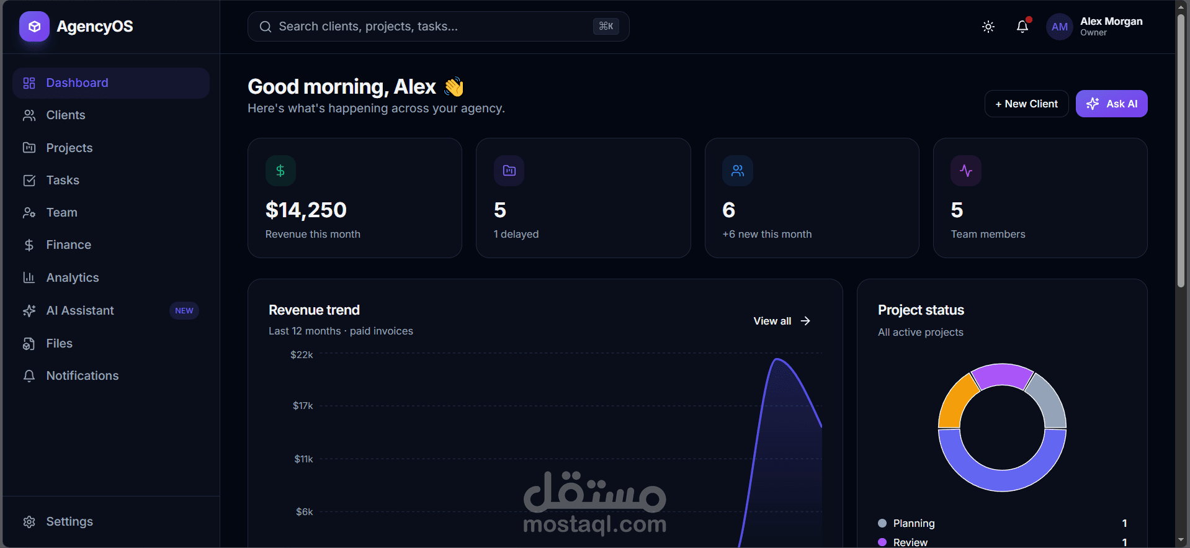
Task: Click the "Project status" heading
Action: click(921, 310)
